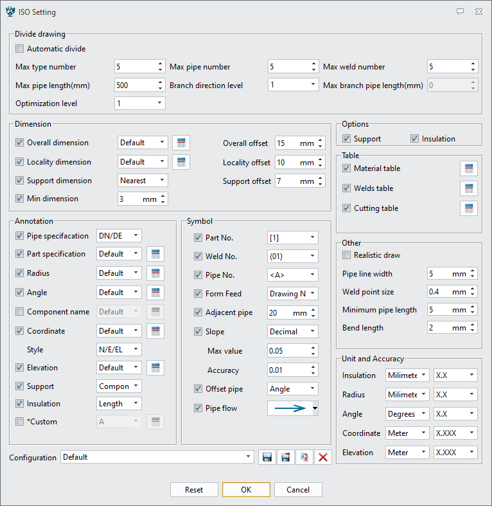The width and height of the screenshot is (492, 506).
Task: Open Slope Decimal dropdown
Action: coord(292,331)
